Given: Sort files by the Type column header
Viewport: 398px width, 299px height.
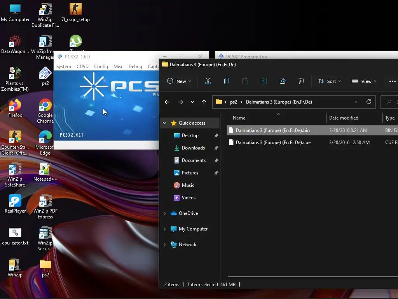Looking at the screenshot, I should click(390, 118).
